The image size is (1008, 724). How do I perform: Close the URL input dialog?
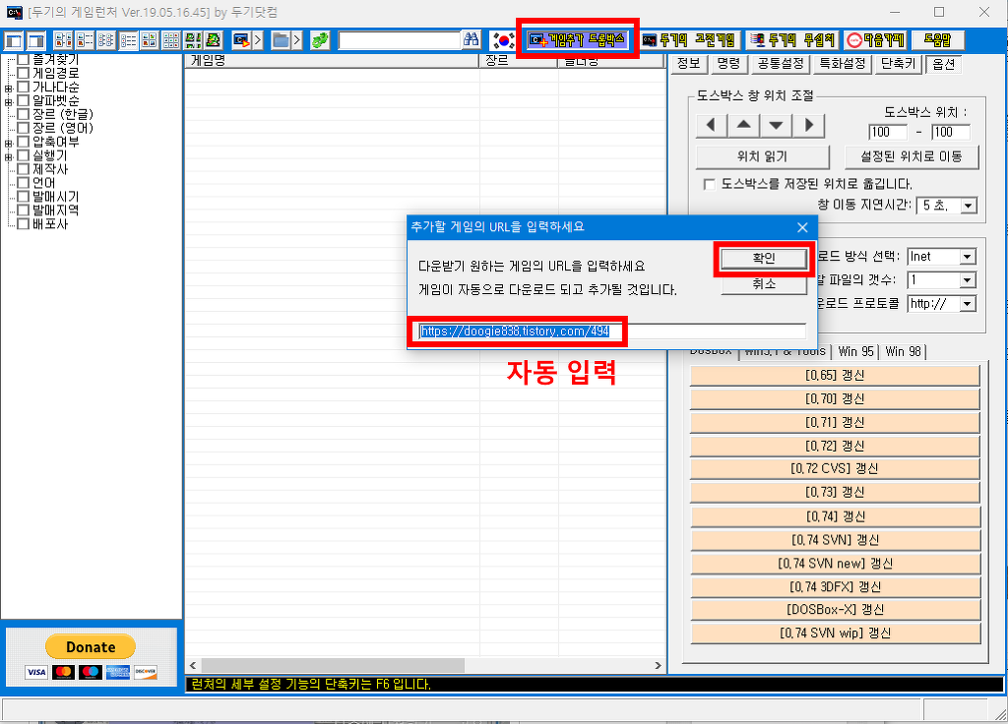802,227
